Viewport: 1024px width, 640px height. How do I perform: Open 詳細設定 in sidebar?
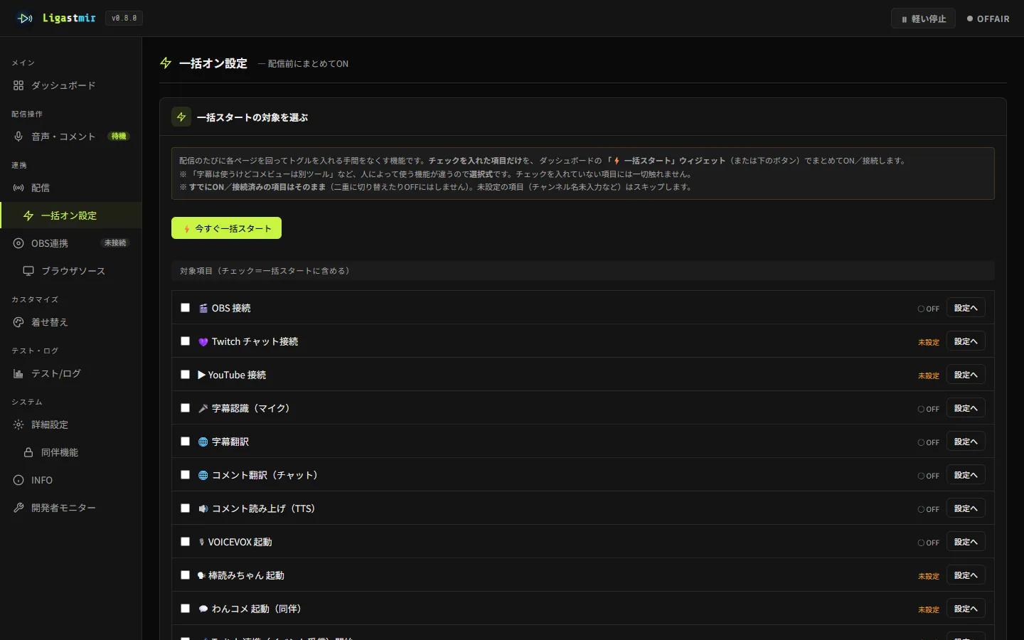(x=71, y=425)
